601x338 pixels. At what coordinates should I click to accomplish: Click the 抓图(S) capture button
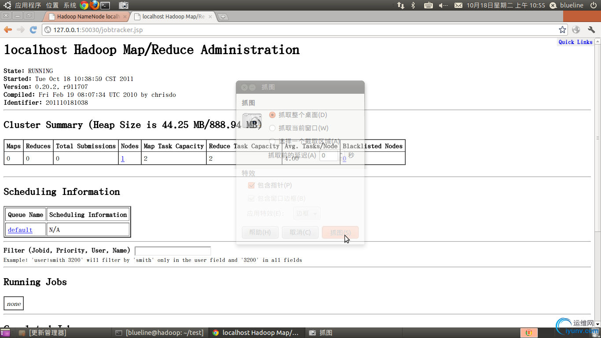pyautogui.click(x=340, y=232)
